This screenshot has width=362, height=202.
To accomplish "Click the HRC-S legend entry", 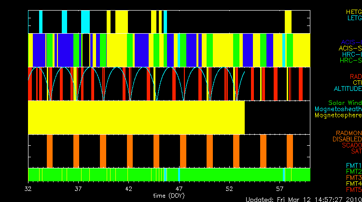I will coord(350,61).
